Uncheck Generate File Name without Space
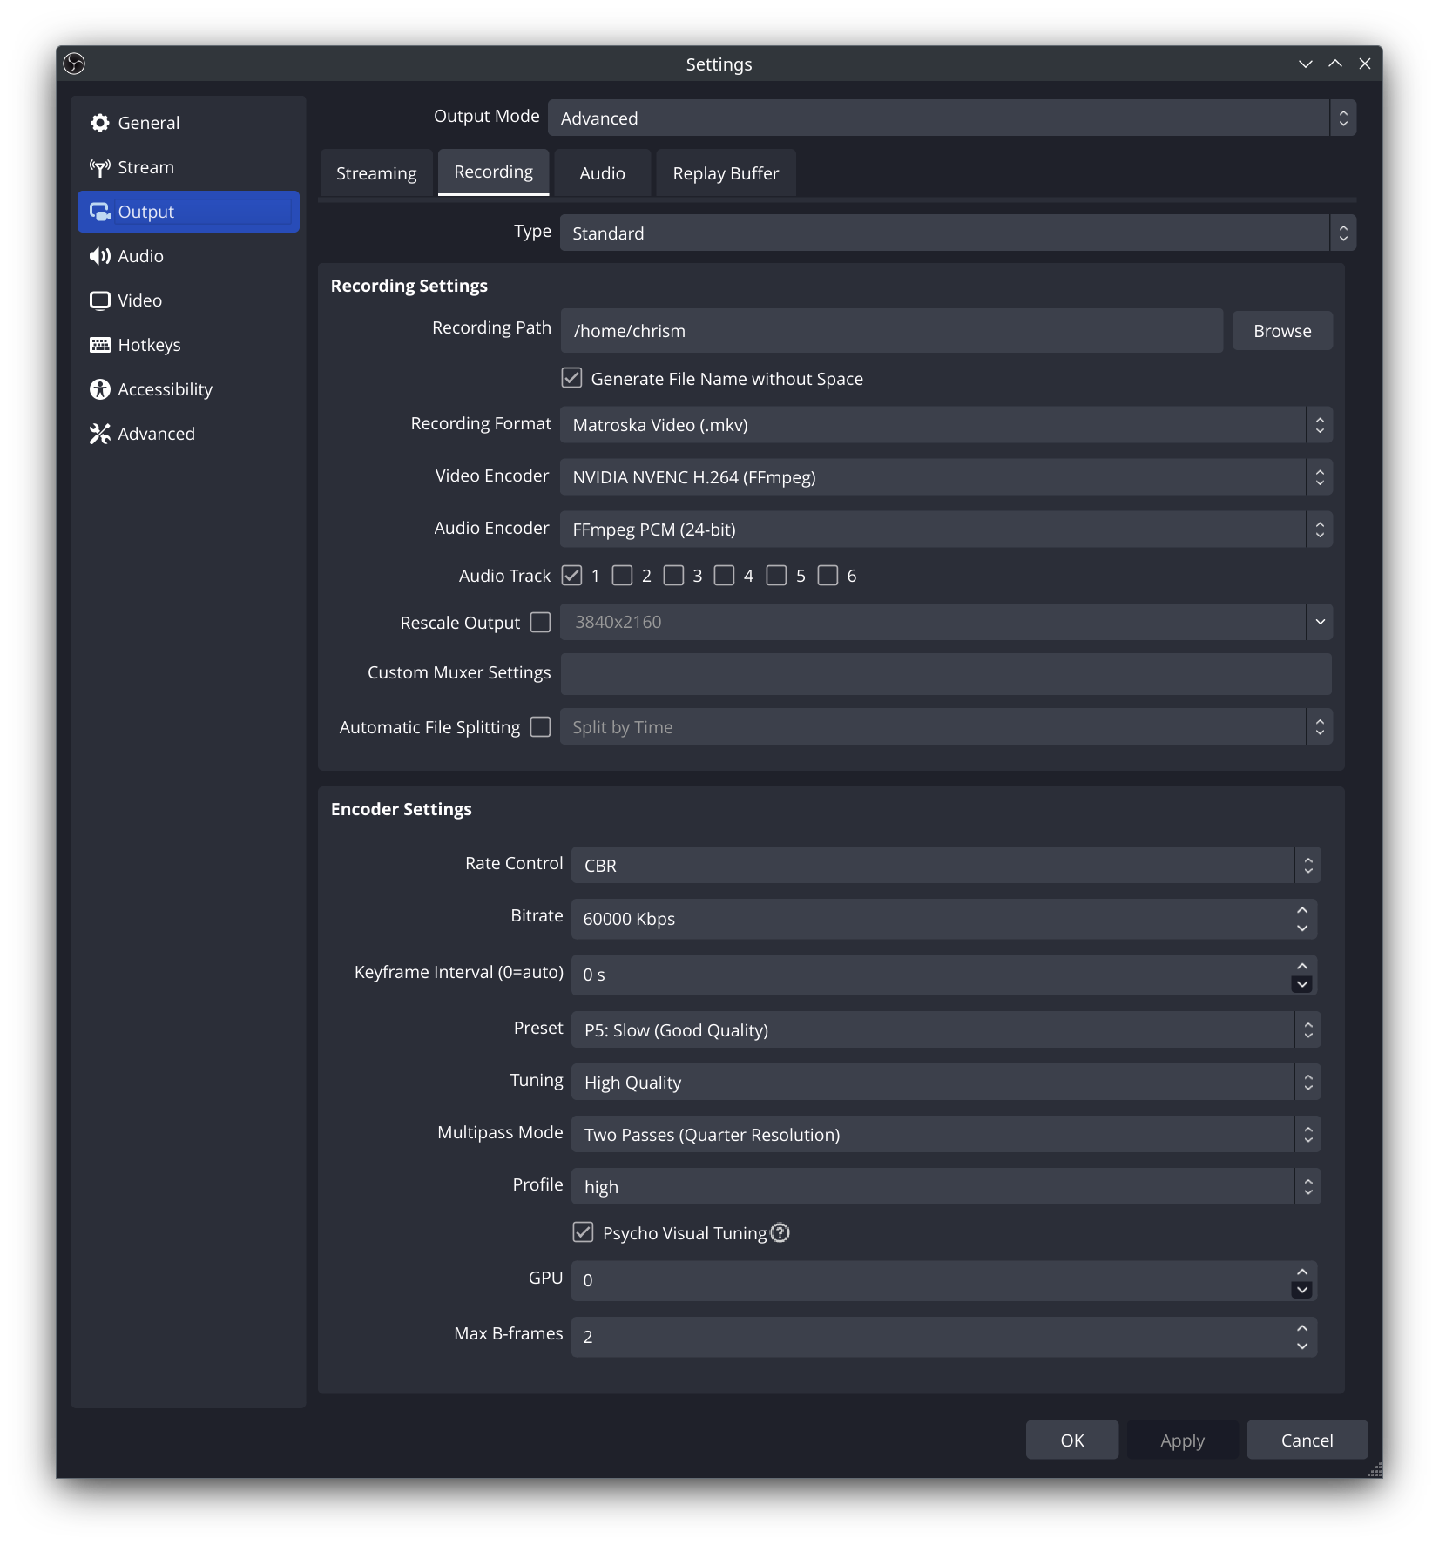The height and width of the screenshot is (1545, 1439). tap(571, 378)
